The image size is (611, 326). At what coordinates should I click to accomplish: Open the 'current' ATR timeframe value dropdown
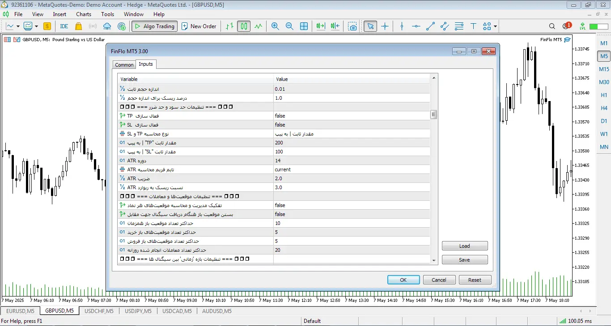[x=352, y=169]
